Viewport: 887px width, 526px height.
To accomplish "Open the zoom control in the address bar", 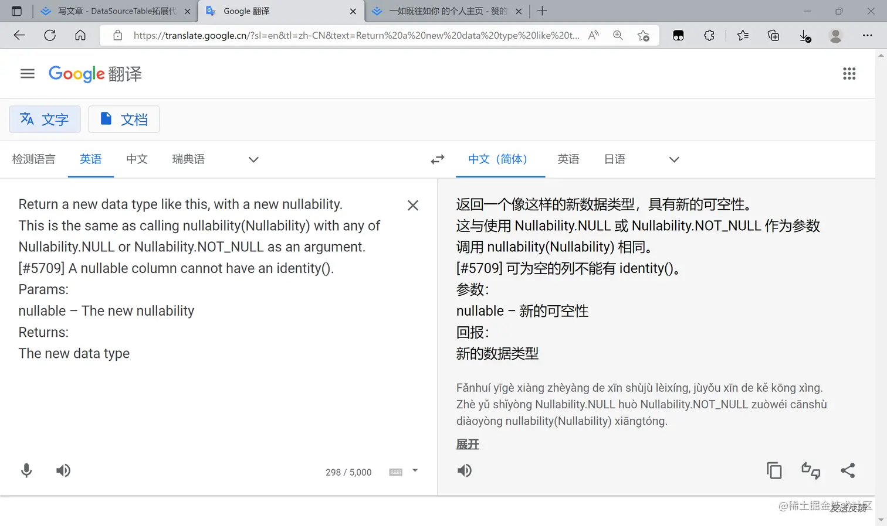I will (x=618, y=35).
